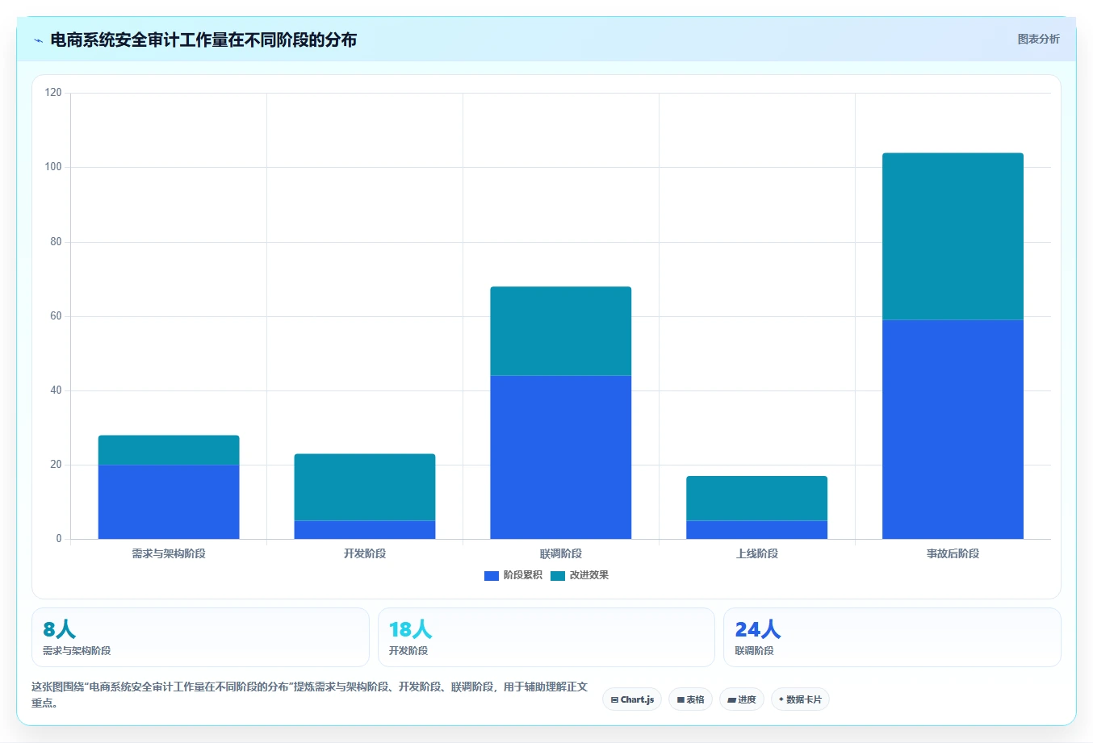This screenshot has width=1093, height=743.
Task: Click the teal bar segment for 需求与架构阶段
Action: coord(169,450)
